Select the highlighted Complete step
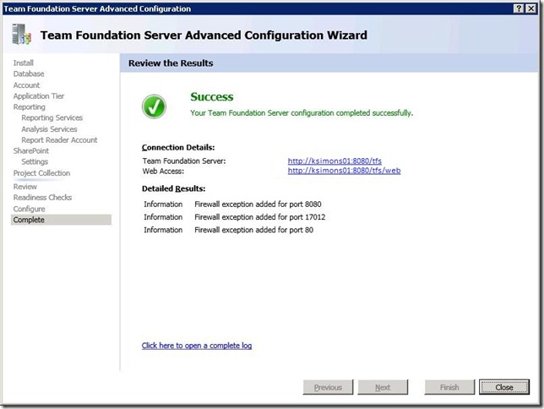544x409 pixels. pos(61,220)
